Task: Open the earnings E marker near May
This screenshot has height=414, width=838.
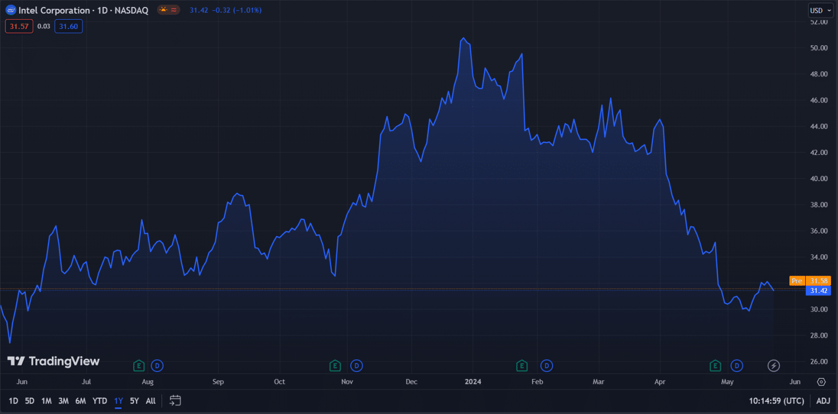Action: [715, 365]
